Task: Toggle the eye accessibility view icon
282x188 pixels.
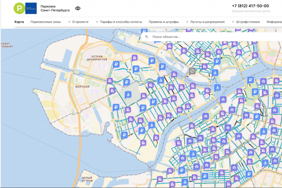Action: pos(77,8)
